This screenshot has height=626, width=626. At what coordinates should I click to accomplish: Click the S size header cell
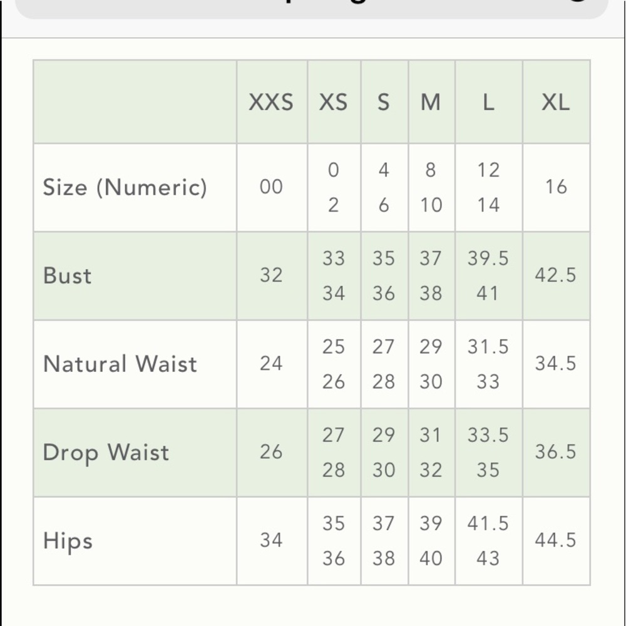click(x=384, y=102)
